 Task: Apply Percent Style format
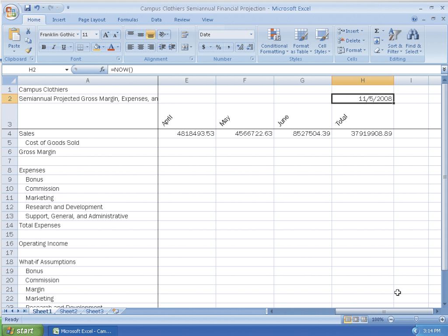pyautogui.click(x=218, y=47)
